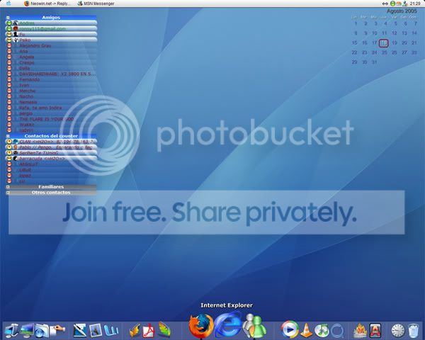Launch Internet Explorer from the dock
Viewport: 425px width, 340px height.
click(227, 325)
